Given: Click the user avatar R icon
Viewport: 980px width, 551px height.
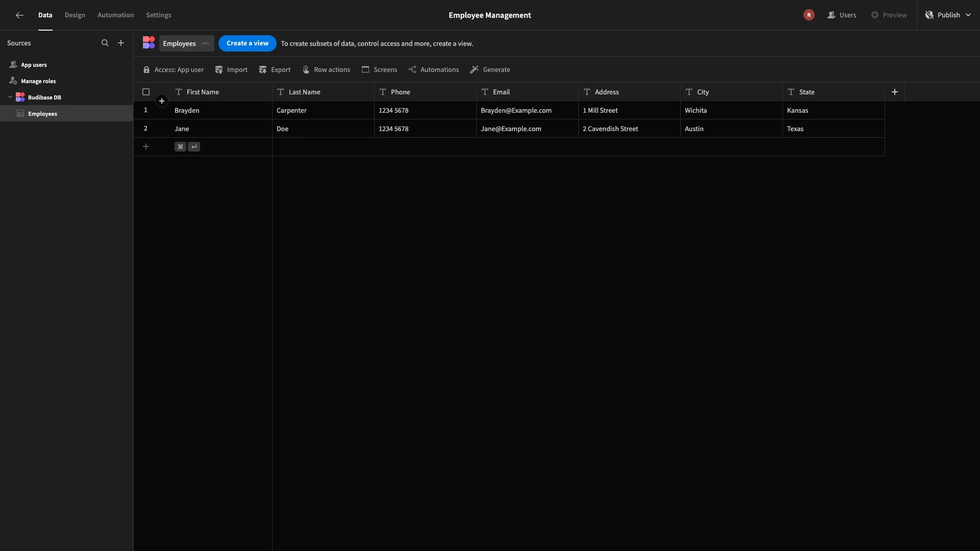Looking at the screenshot, I should pos(809,15).
